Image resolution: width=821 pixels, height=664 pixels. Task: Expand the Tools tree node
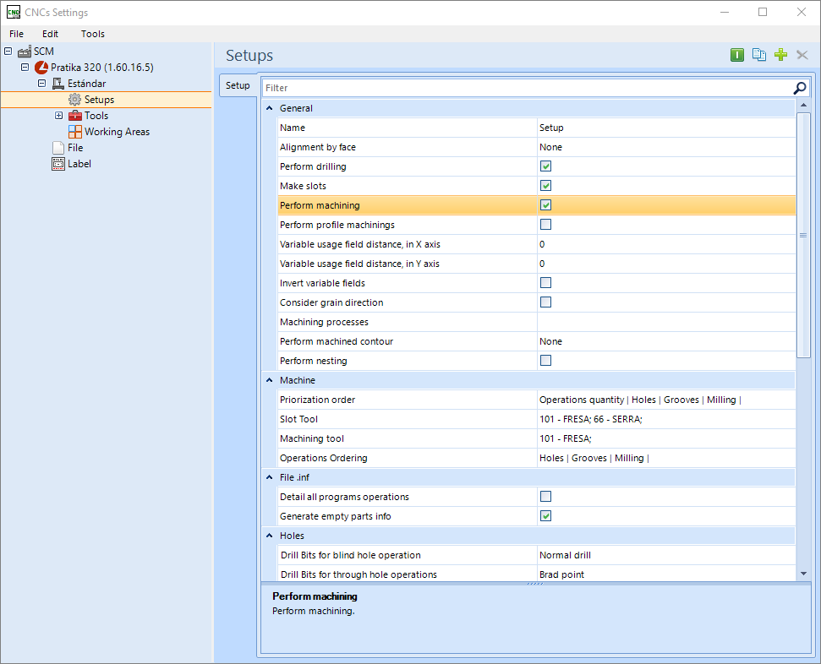(x=58, y=116)
